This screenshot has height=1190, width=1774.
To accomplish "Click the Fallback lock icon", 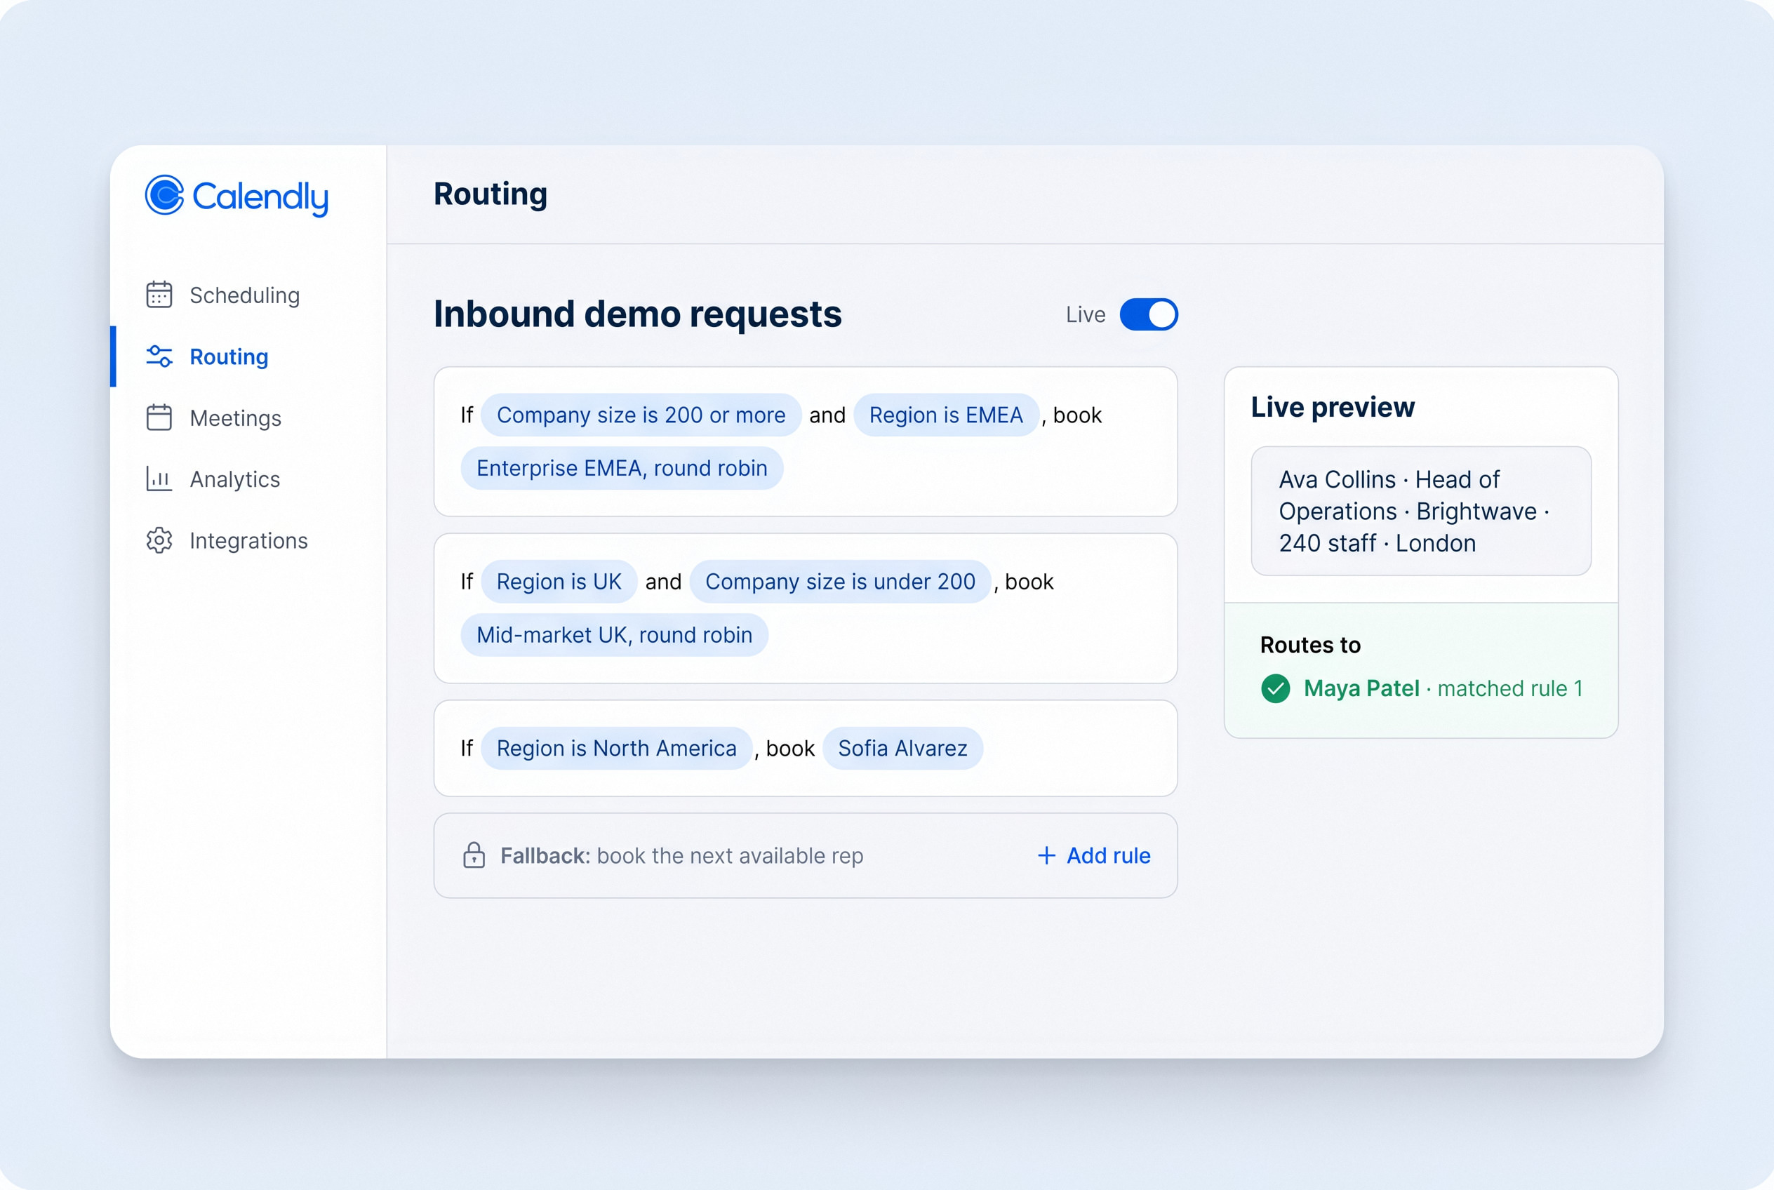I will (474, 855).
